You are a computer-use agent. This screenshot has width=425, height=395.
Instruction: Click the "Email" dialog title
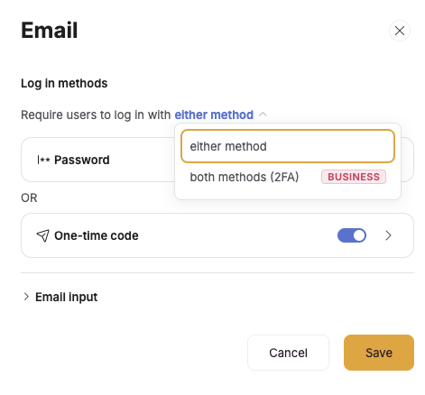click(x=50, y=31)
